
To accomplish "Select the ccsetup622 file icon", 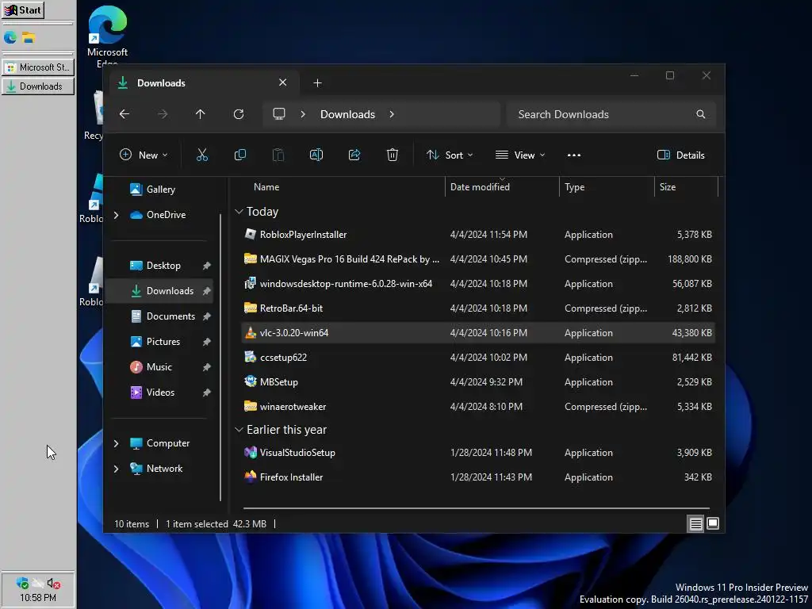I will coord(250,357).
